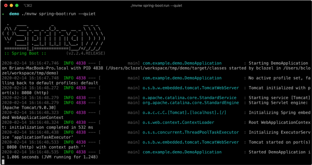Click the window title './mvnw spring-boot:run --quiet'
Image resolution: width=312 pixels, height=165 pixels.
(156, 6)
